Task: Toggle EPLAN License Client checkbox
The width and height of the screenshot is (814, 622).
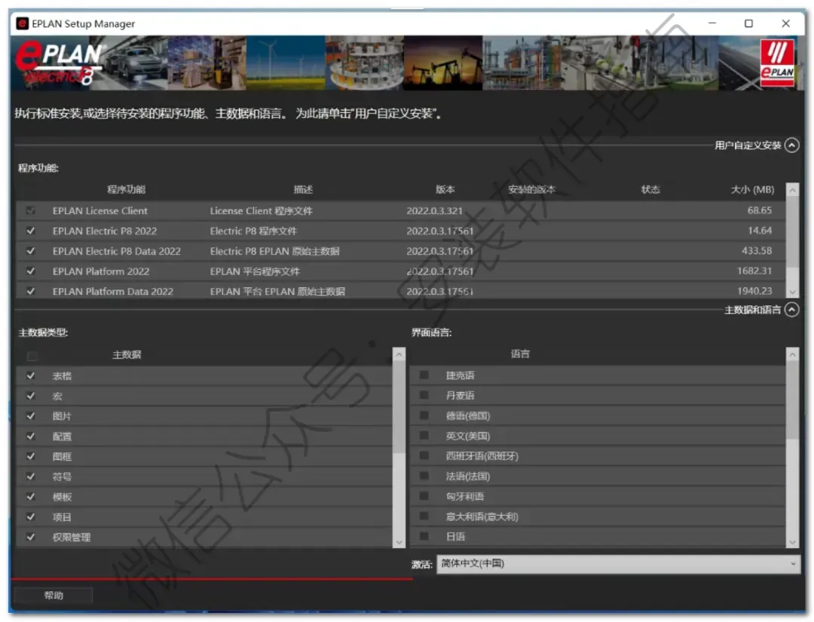Action: 31,210
